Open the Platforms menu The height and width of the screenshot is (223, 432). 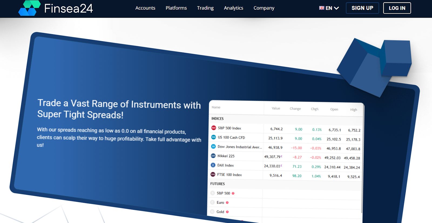[x=176, y=8]
